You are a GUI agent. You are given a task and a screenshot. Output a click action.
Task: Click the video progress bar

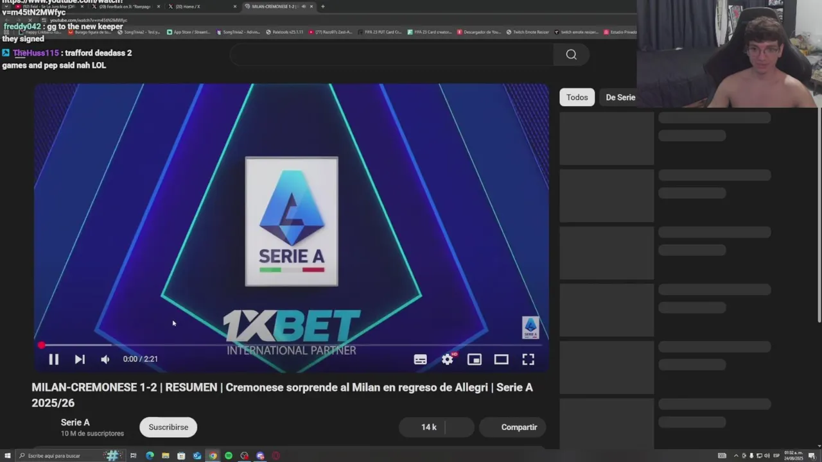292,345
